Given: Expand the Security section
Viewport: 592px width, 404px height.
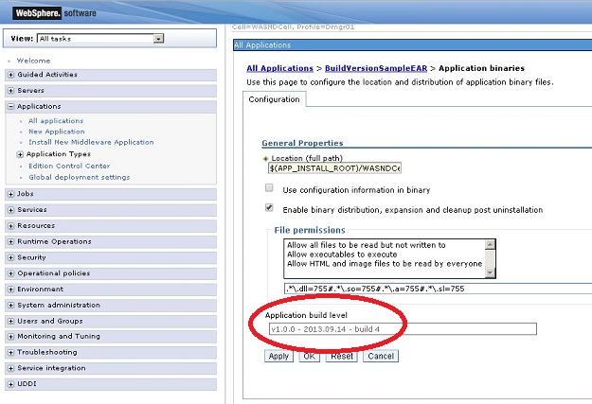Looking at the screenshot, I should 11,257.
